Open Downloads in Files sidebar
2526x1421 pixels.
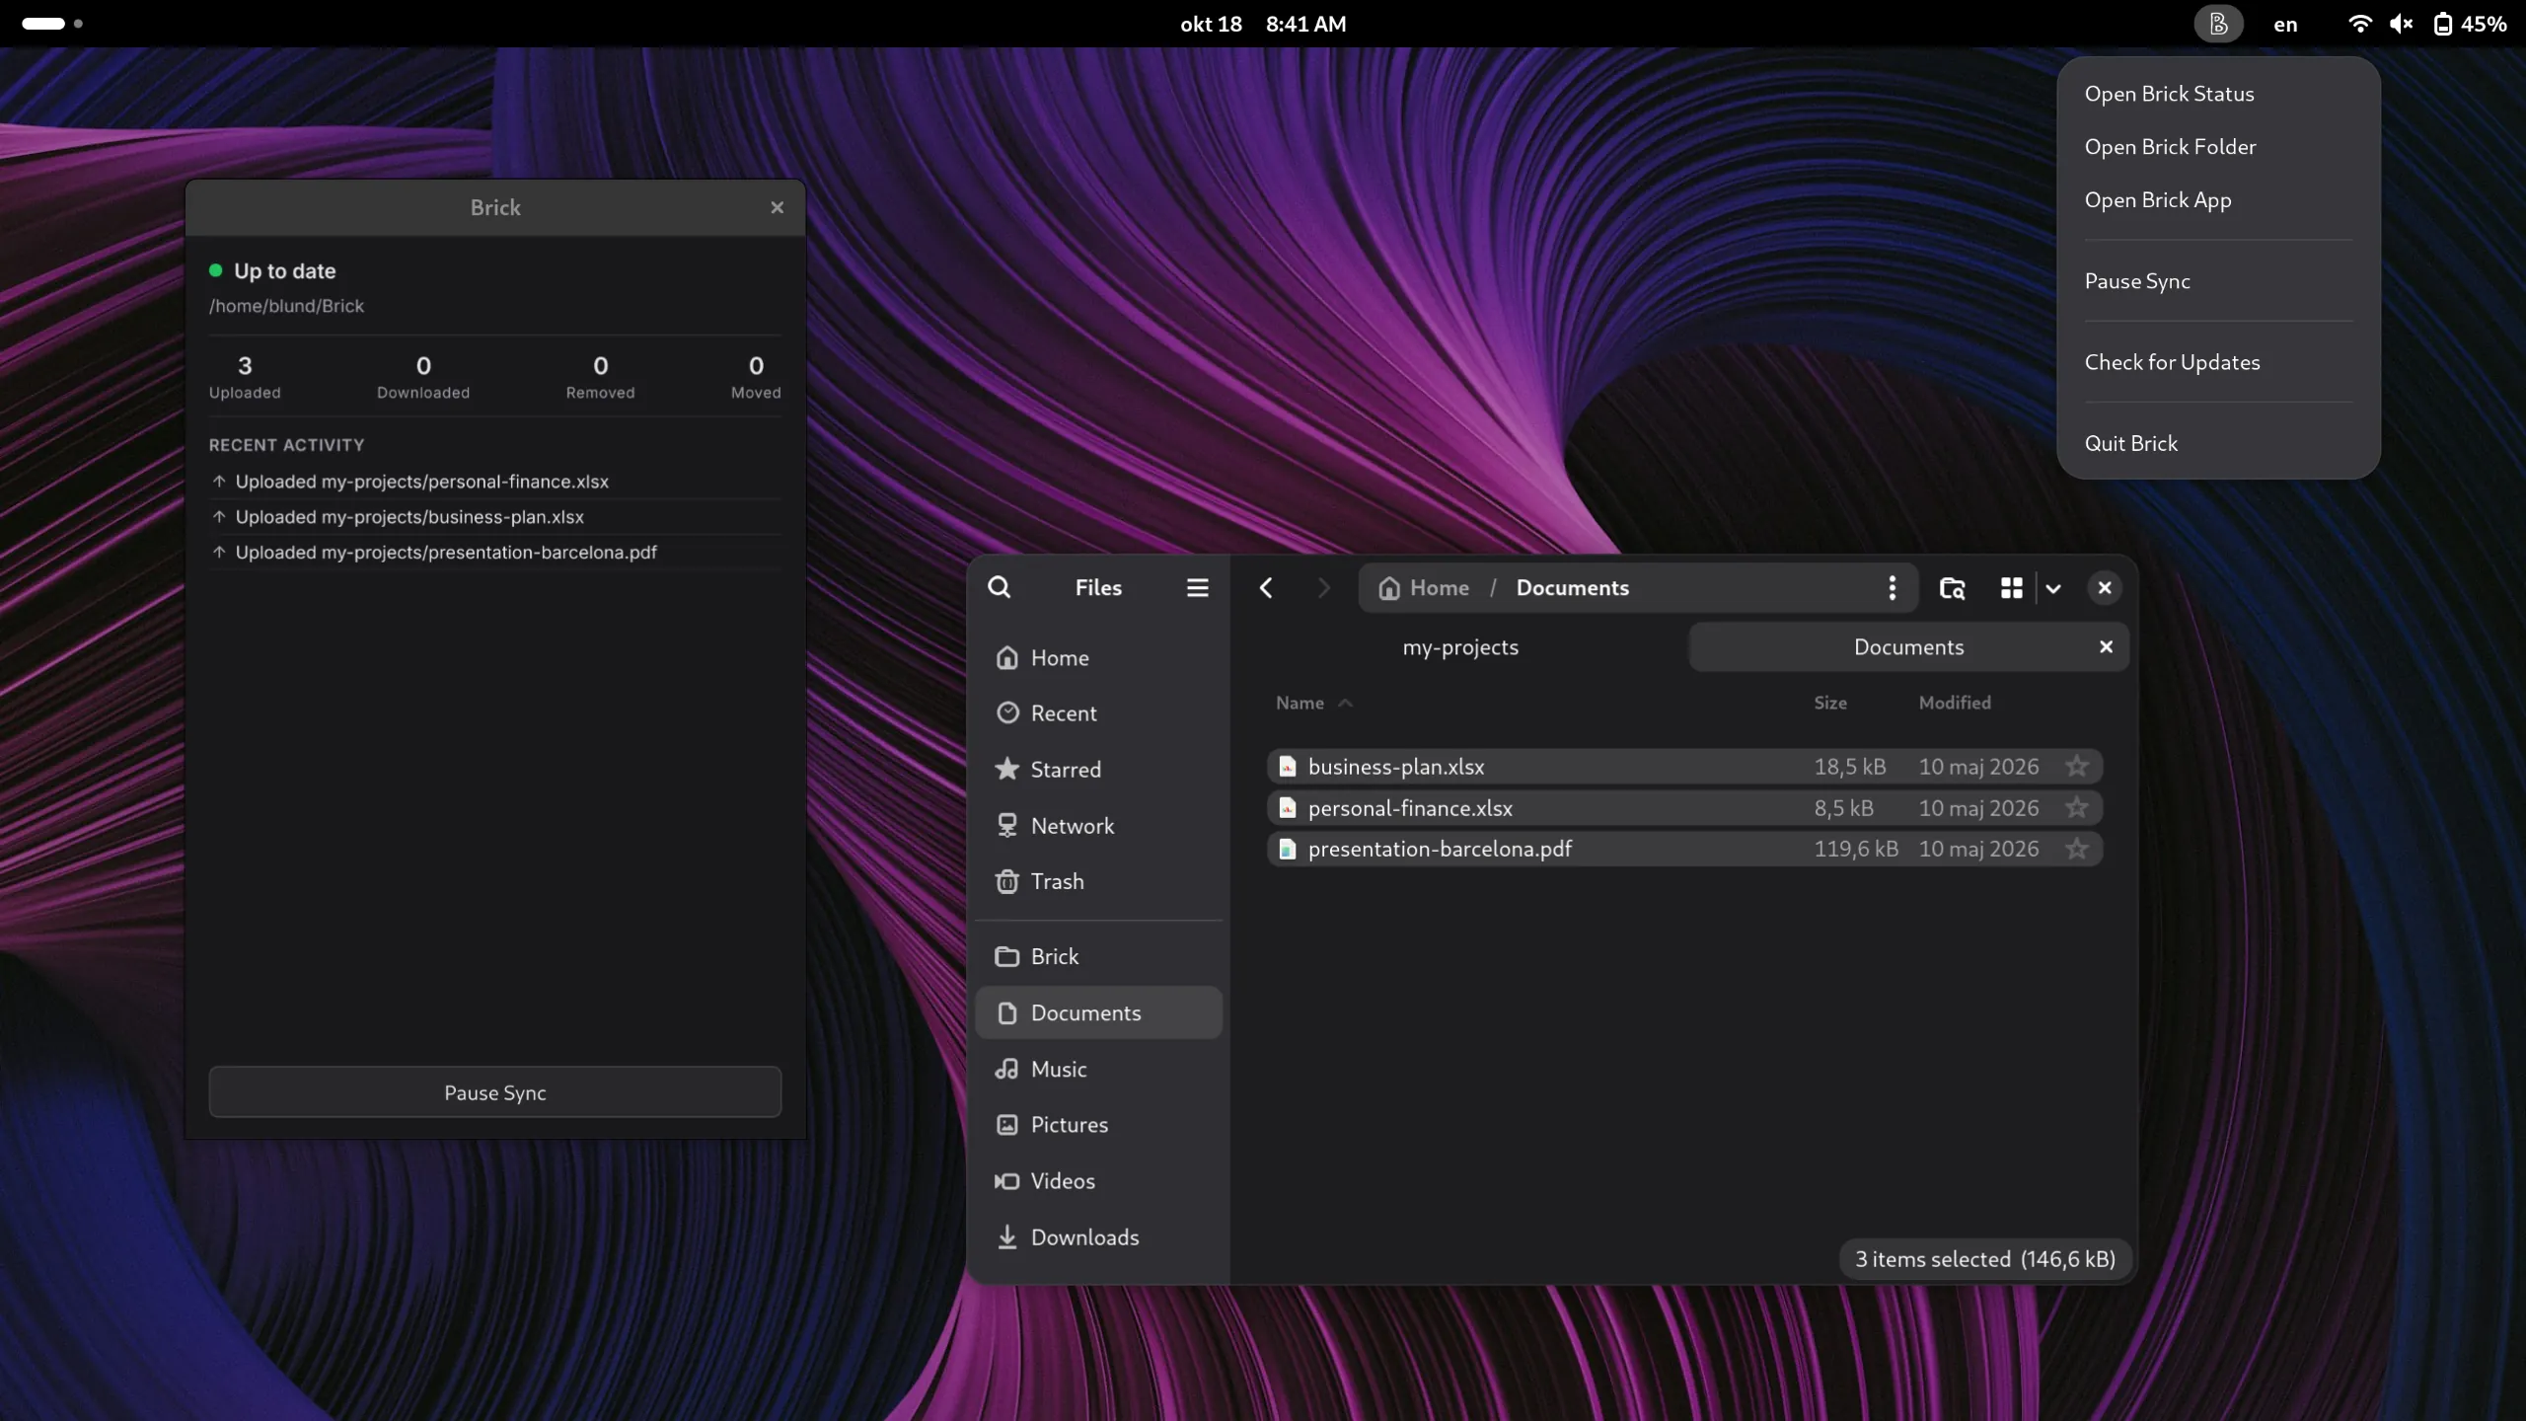click(x=1098, y=1237)
